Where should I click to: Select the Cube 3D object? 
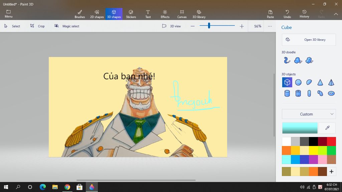coord(287,82)
